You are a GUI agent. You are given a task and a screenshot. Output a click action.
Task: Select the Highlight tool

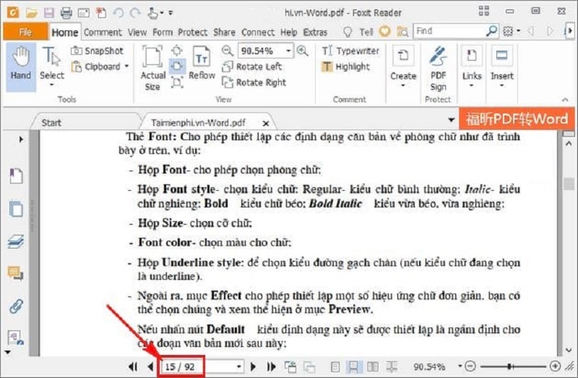coord(345,66)
